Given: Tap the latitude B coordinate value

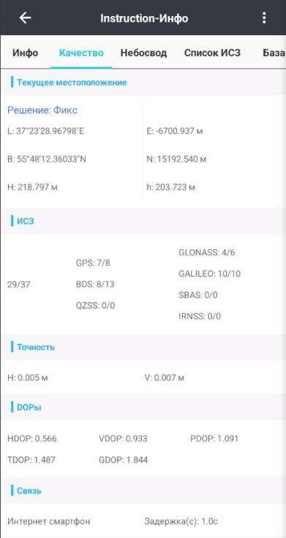Looking at the screenshot, I should 47,159.
